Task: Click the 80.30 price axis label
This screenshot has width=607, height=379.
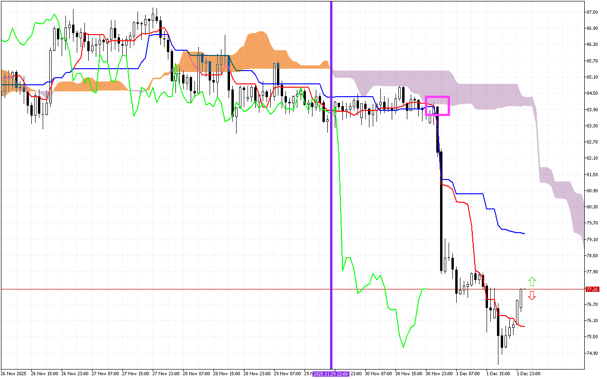Action: pos(592,207)
